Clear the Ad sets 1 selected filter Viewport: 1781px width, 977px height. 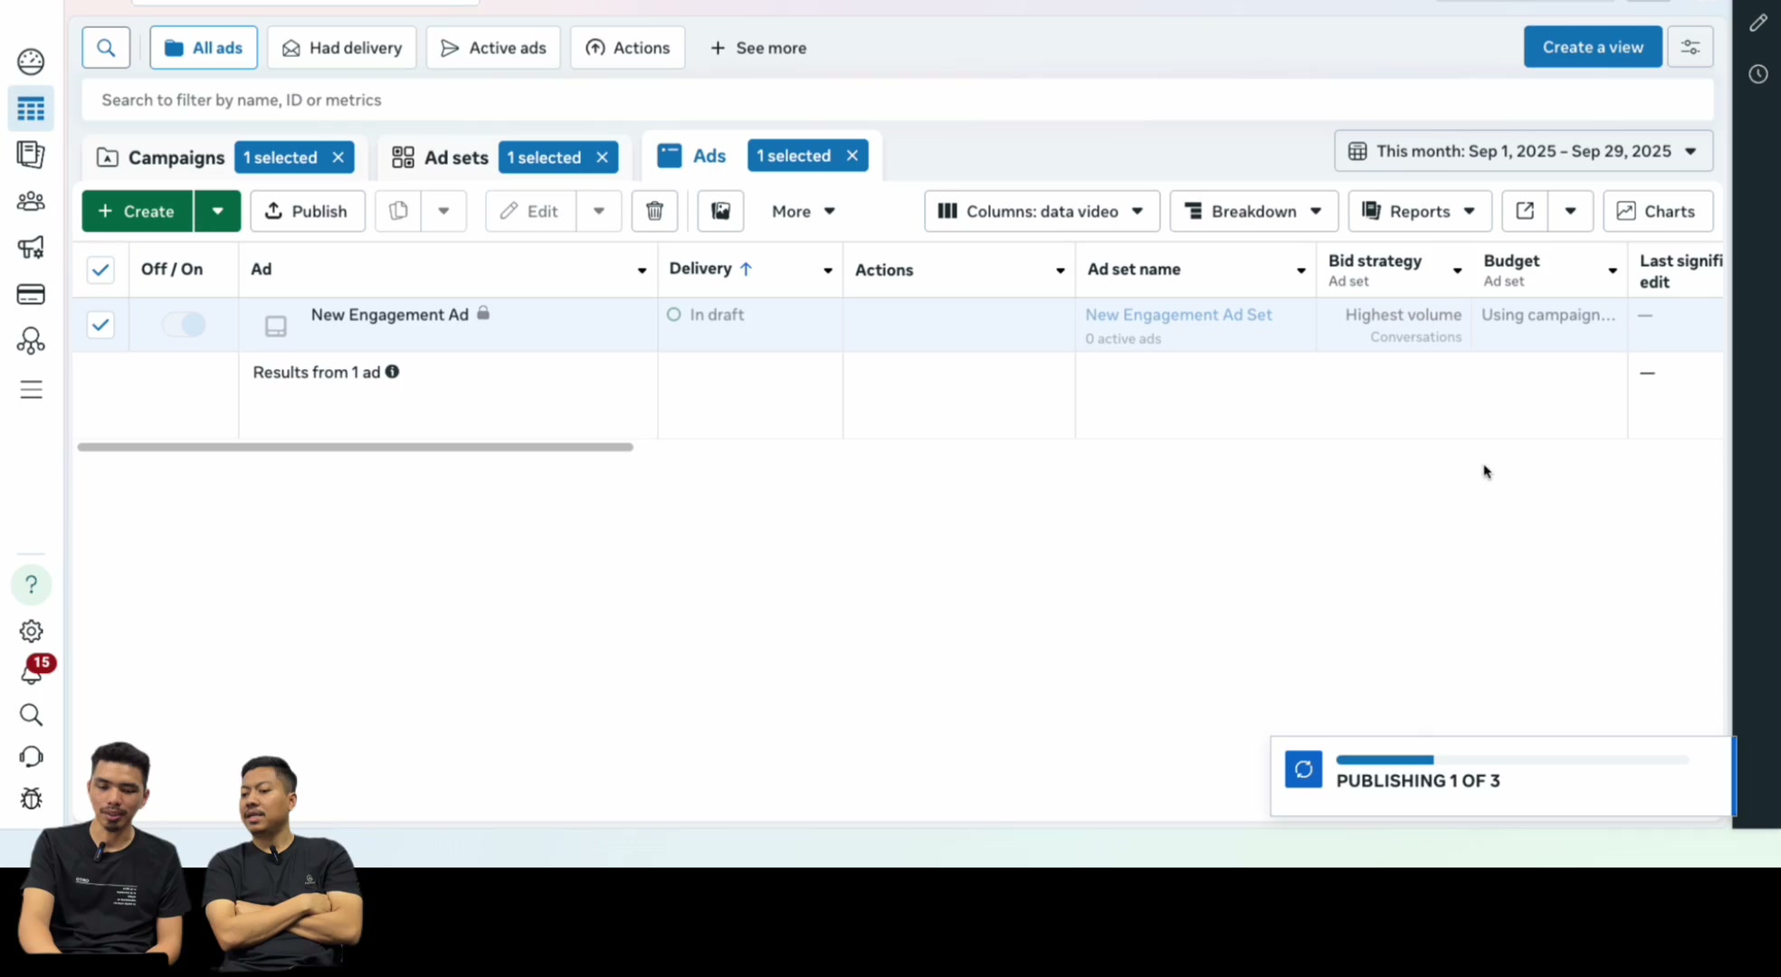602,157
